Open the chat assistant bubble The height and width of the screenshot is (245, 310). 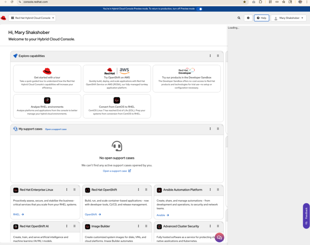tap(219, 238)
